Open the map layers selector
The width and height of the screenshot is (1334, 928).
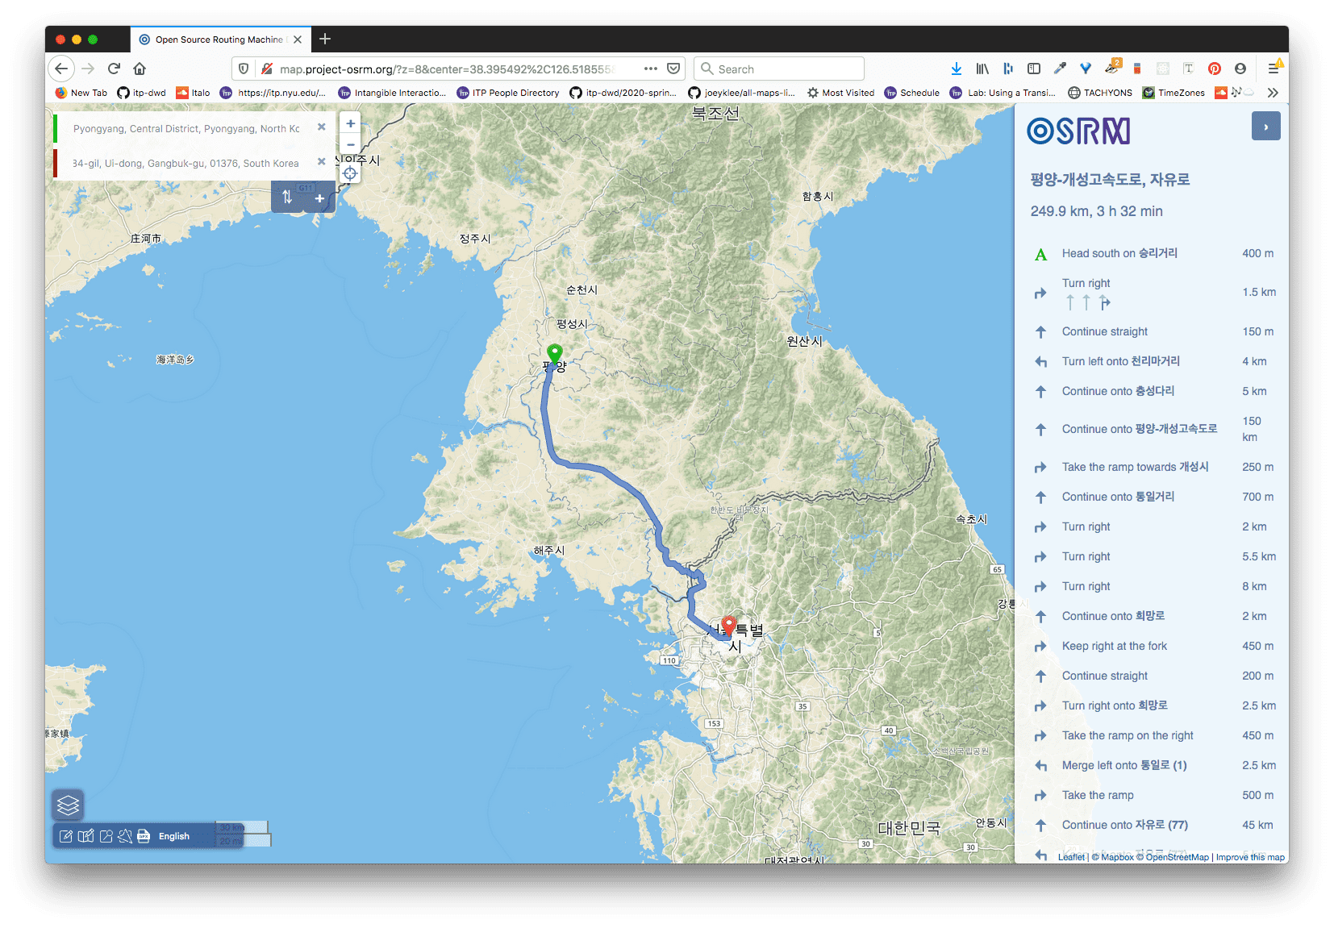(x=68, y=805)
